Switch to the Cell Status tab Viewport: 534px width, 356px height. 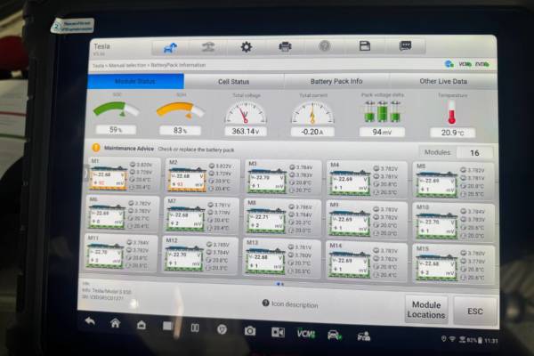pyautogui.click(x=234, y=82)
